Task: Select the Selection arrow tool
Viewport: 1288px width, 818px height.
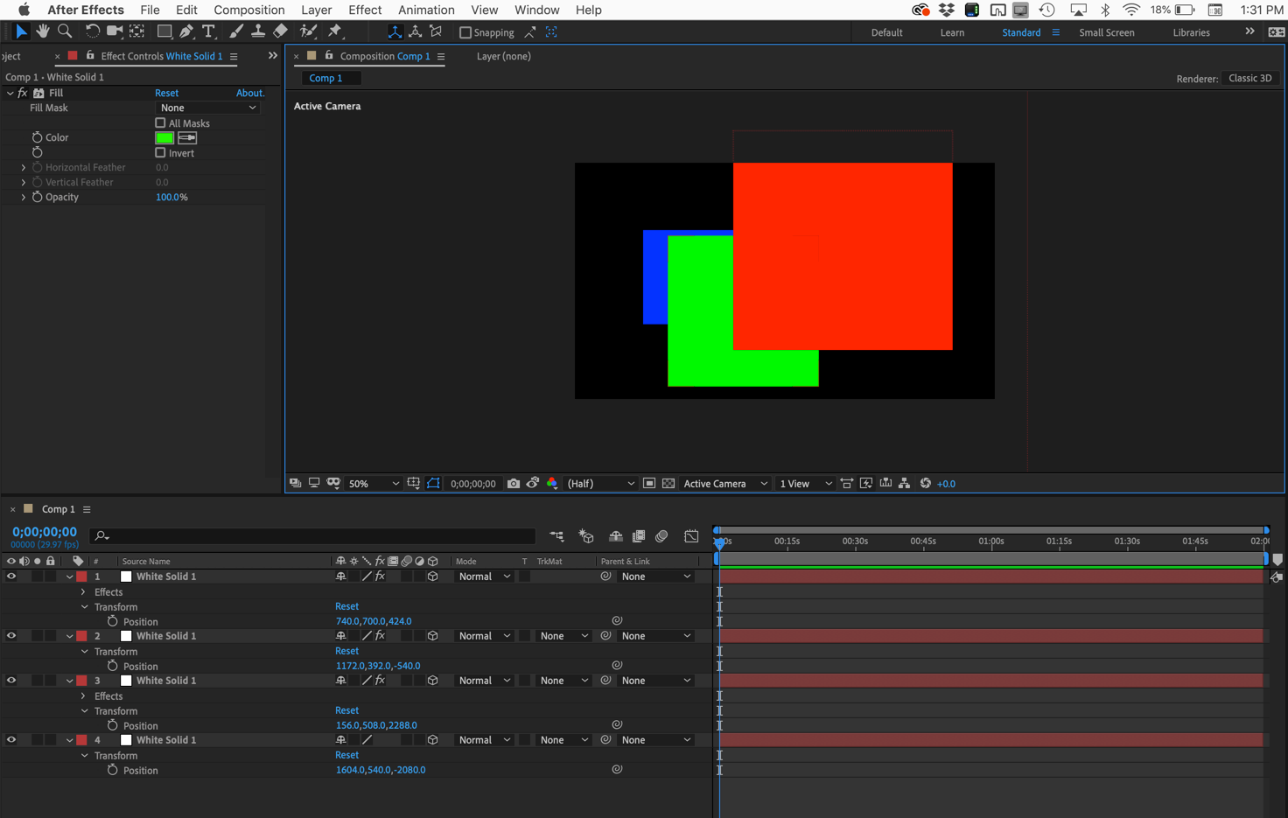Action: point(21,31)
